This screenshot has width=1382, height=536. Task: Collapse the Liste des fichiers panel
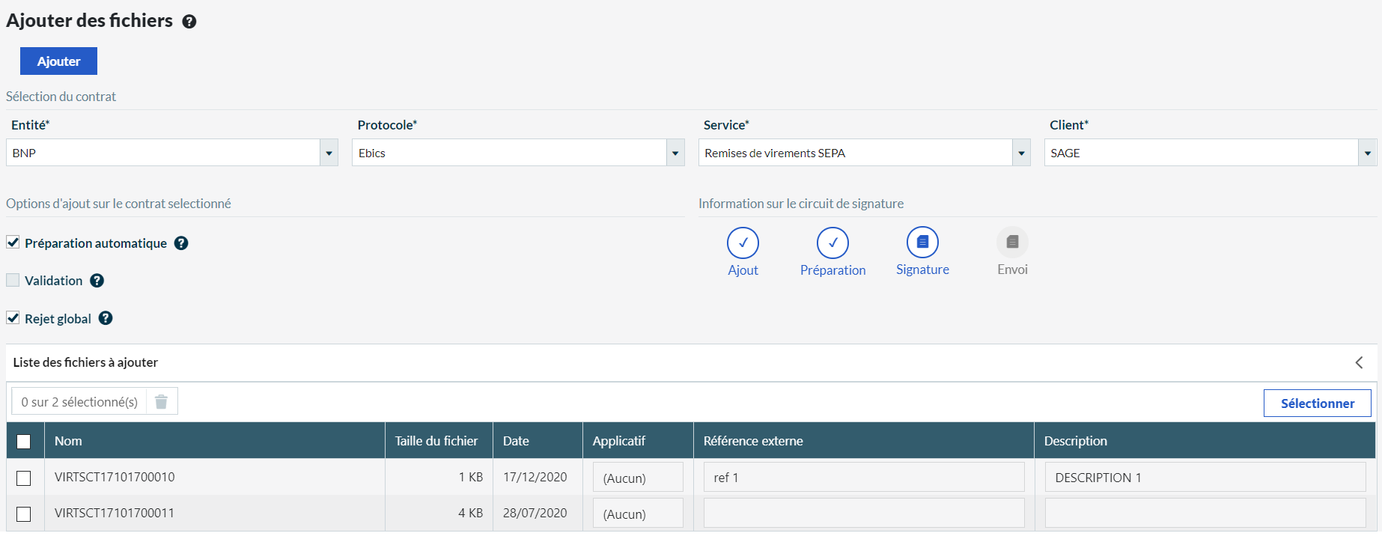coord(1359,362)
